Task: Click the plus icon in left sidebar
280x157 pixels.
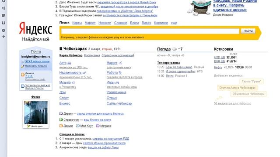Action: coord(3,37)
